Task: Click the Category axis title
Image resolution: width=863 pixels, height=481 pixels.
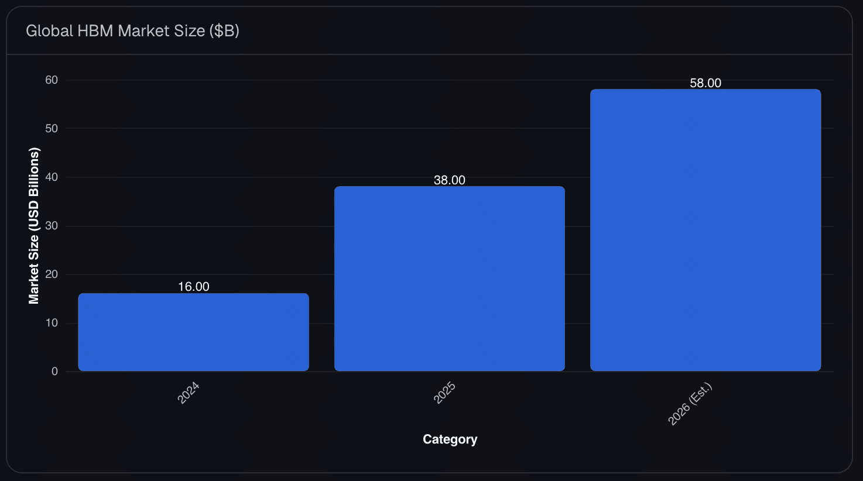Action: (450, 439)
